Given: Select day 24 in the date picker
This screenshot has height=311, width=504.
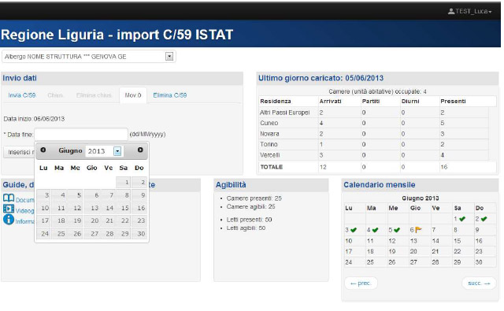Looking at the screenshot, I should tap(44, 234).
